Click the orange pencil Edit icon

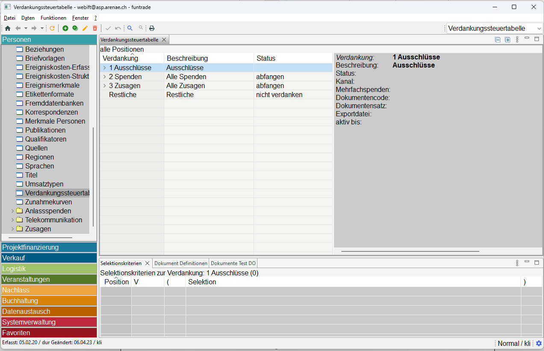tap(85, 28)
